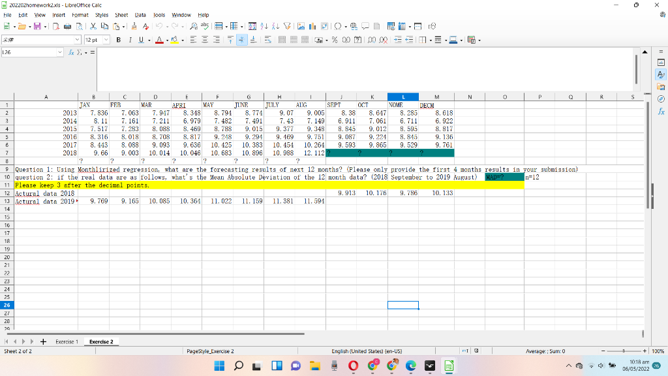Toggle AutoFilter on the selected data
This screenshot has width=668, height=376.
[287, 26]
